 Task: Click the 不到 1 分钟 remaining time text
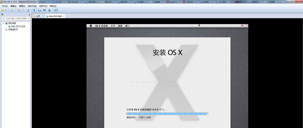pyautogui.click(x=145, y=117)
